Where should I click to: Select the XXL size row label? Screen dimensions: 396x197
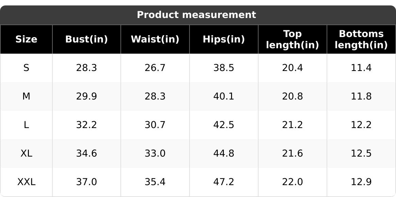click(26, 182)
